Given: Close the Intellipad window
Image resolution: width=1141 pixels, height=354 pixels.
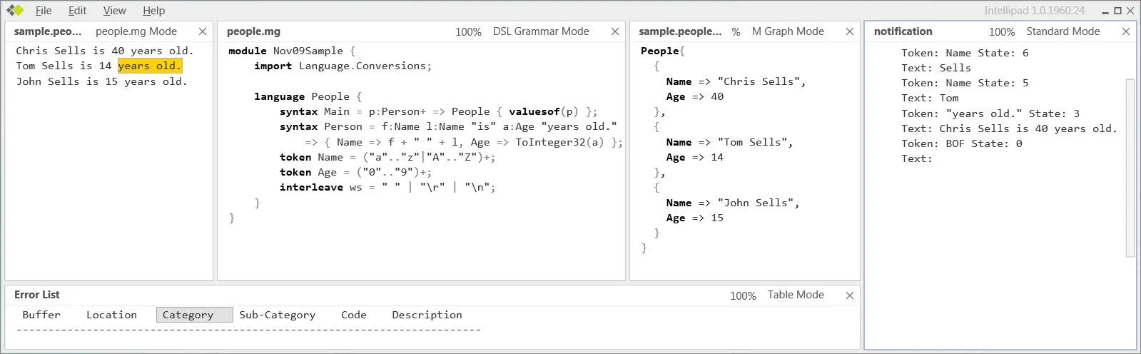Looking at the screenshot, I should [1130, 11].
